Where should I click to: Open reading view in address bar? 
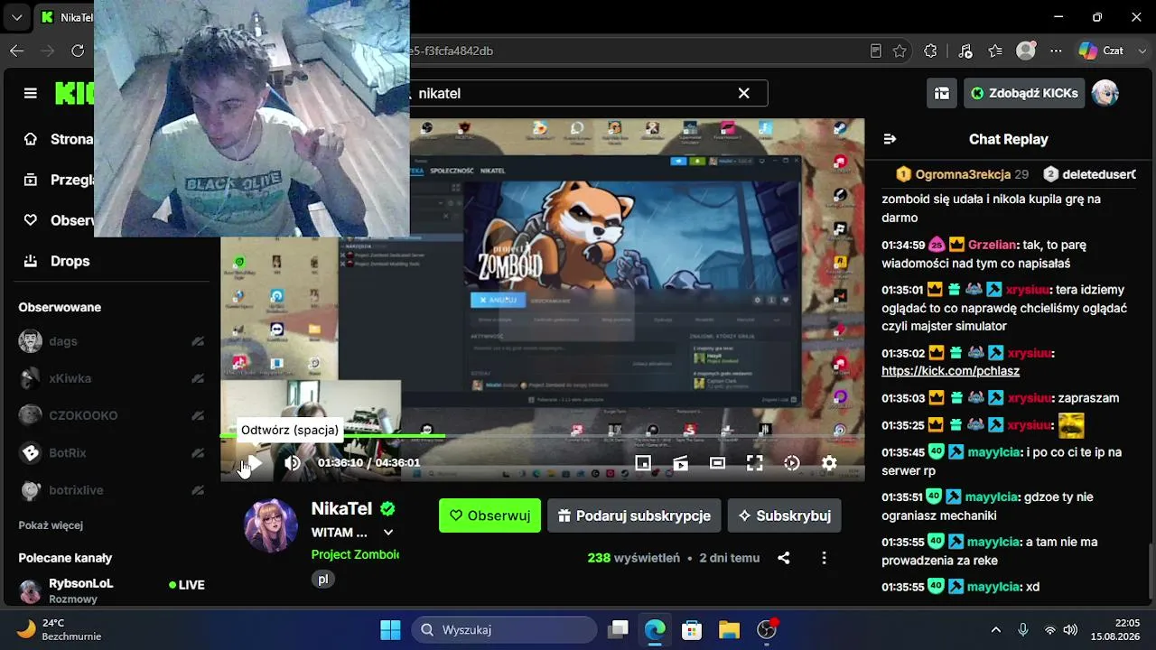[875, 51]
